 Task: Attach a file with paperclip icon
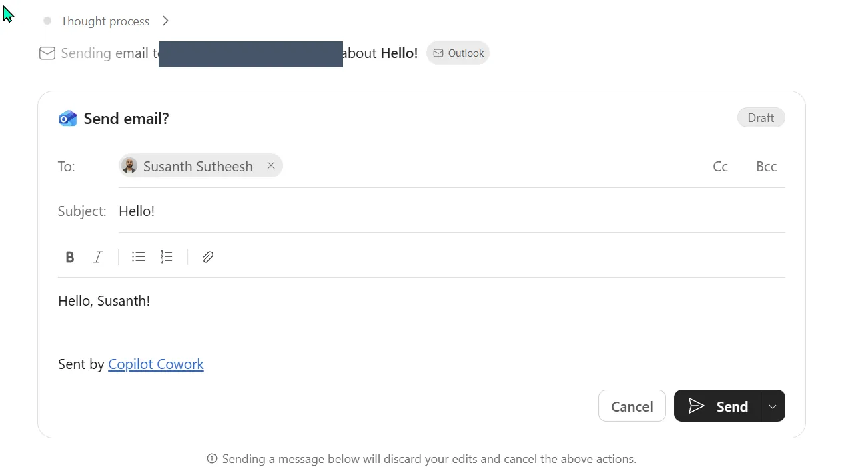208,257
